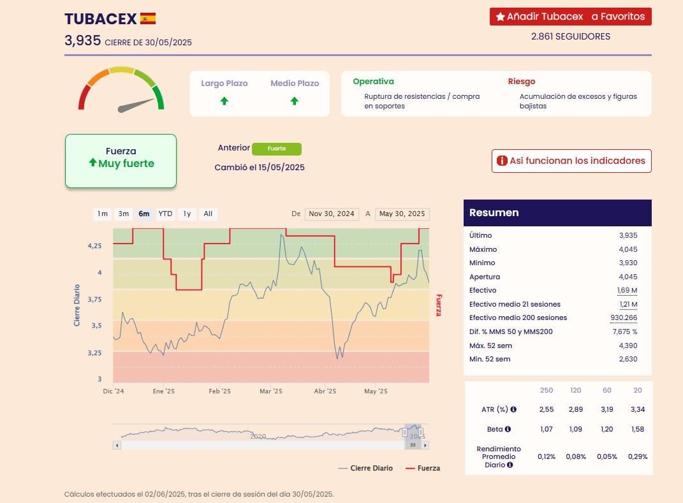683x503 pixels.
Task: Click the Min. 52 sem value 2,630
Action: click(x=628, y=360)
